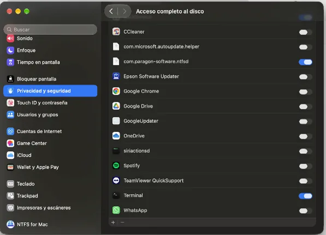The height and width of the screenshot is (235, 326).
Task: Click the Trackpad icon in sidebar
Action: tap(10, 196)
